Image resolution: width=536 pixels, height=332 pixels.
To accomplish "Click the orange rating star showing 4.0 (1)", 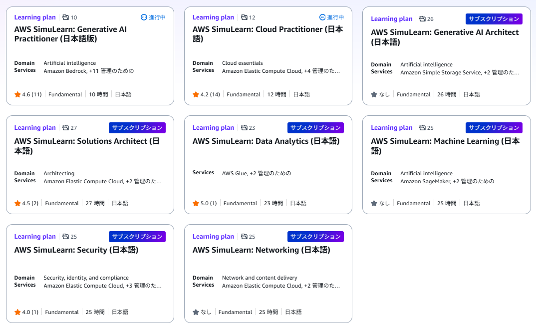I will (17, 312).
